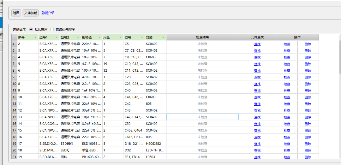Select the LED灯 cell
Viewport: 341px width, 165px height.
(70, 150)
